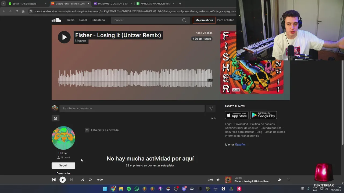This screenshot has height=193, width=344.
Task: Click the Mejora ahora button
Action: click(x=204, y=20)
